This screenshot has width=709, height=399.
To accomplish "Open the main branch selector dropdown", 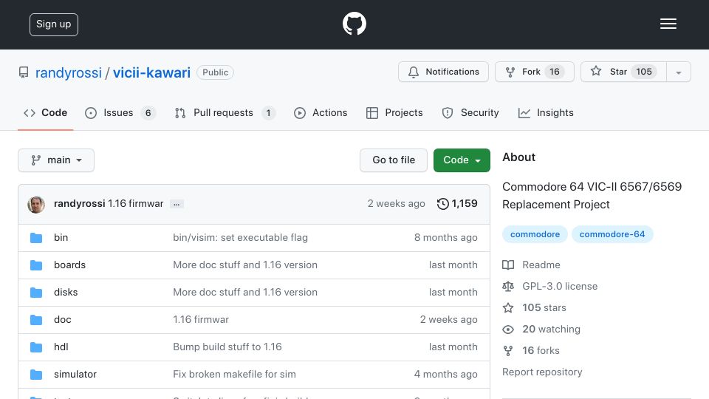I will (56, 160).
